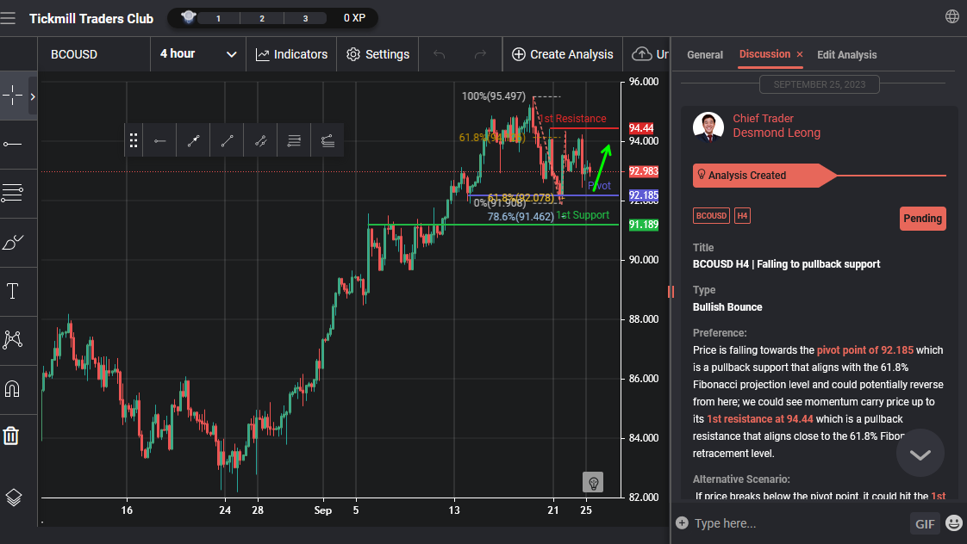Click the Type here message field
This screenshot has height=544, width=967.
click(797, 523)
